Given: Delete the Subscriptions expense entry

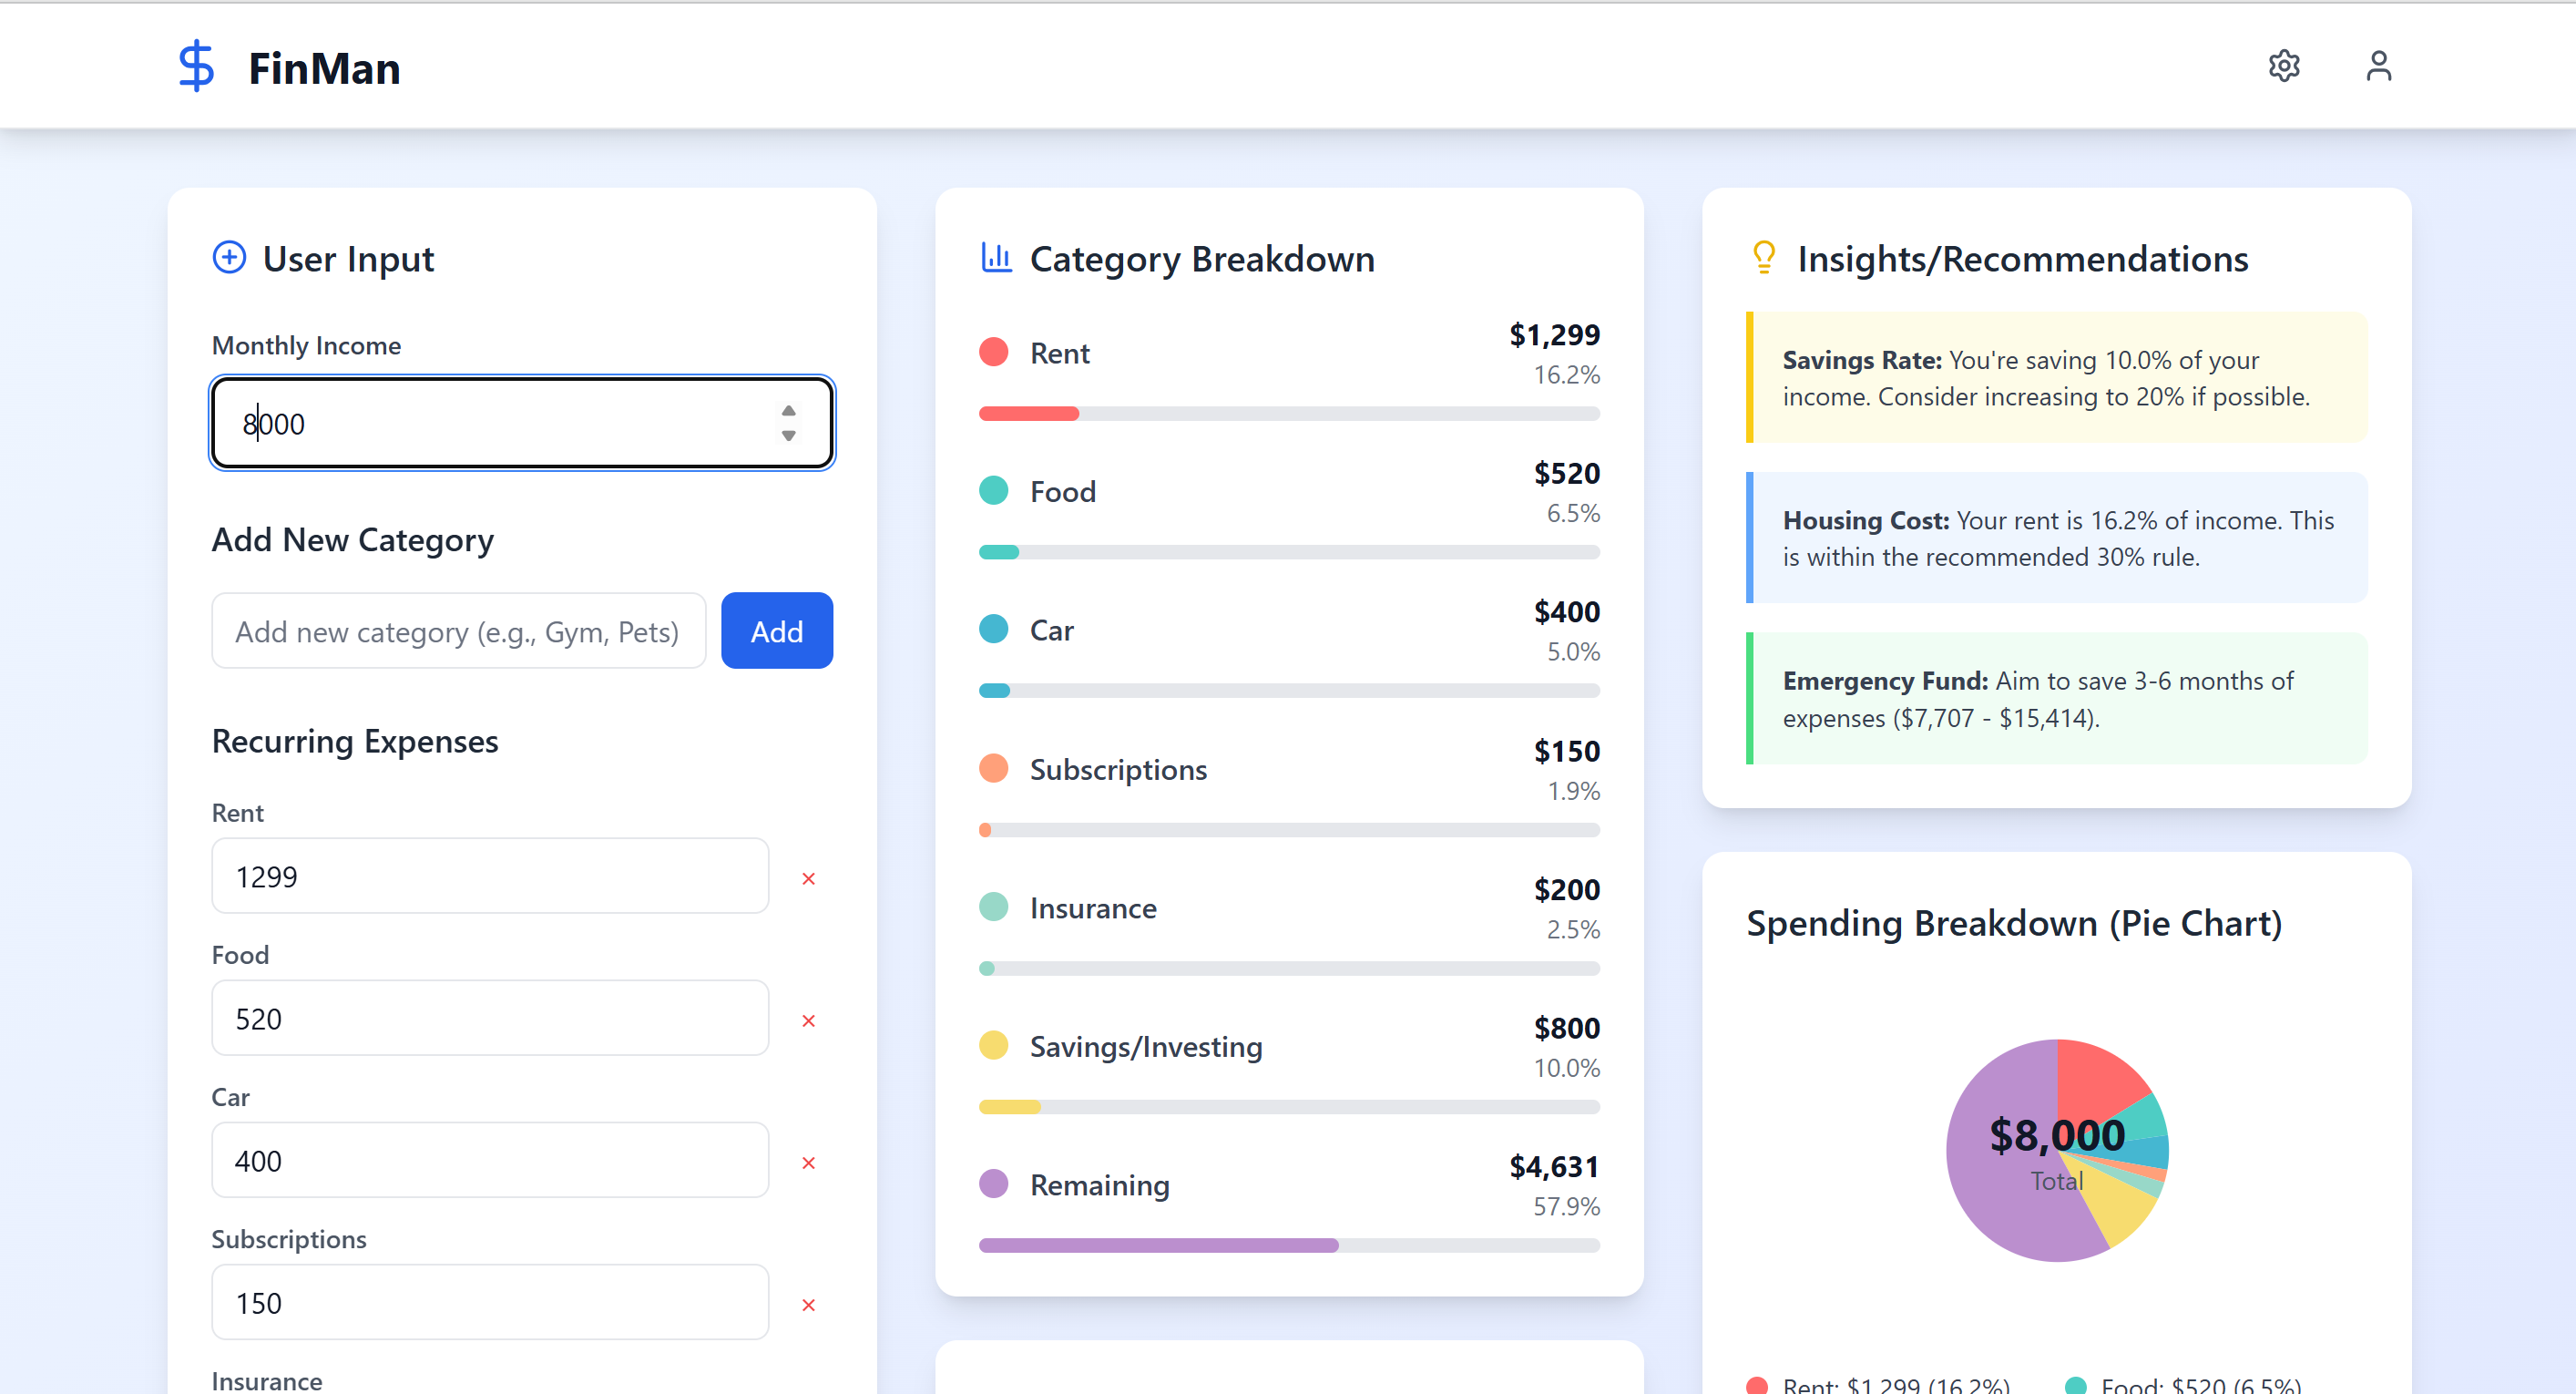Looking at the screenshot, I should 808,1304.
